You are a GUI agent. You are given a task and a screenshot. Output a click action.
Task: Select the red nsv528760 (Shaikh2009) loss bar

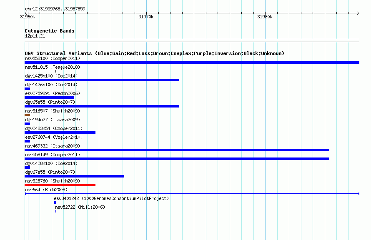pos(60,185)
